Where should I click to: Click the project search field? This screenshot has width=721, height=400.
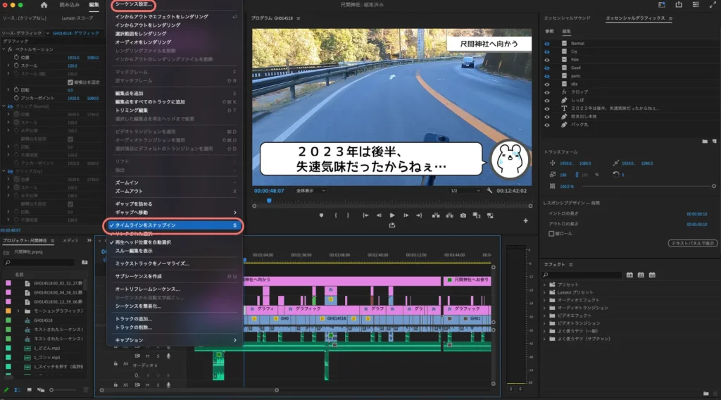(x=40, y=262)
